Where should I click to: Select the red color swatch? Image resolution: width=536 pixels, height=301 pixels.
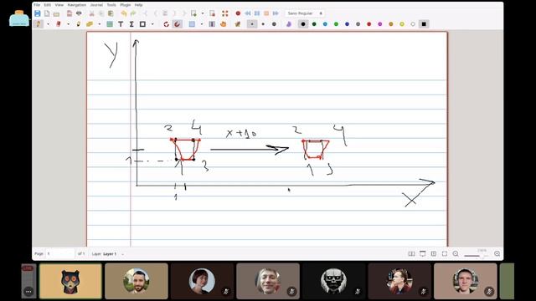pyautogui.click(x=368, y=24)
